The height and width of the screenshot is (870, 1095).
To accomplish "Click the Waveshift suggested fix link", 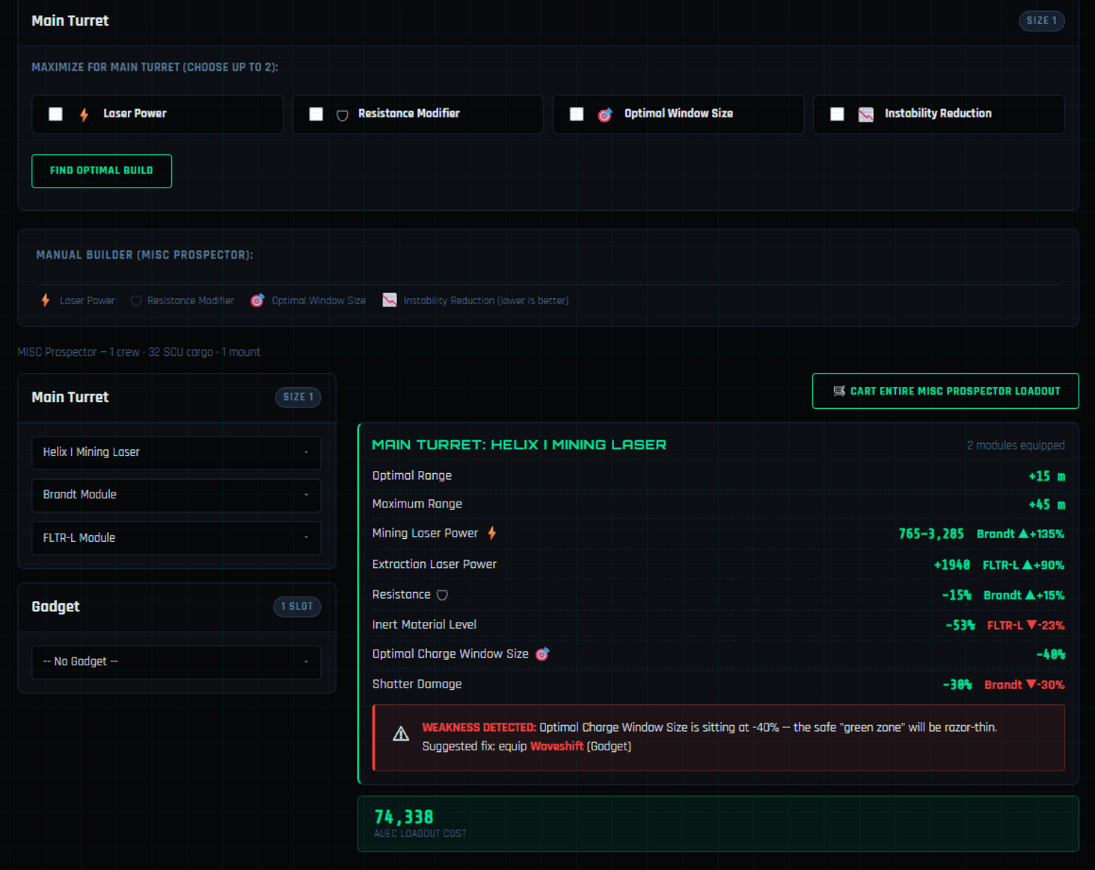I will point(556,747).
